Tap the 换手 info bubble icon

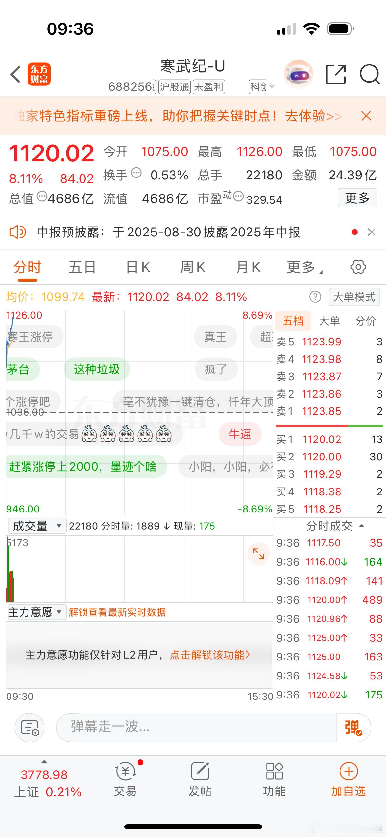pyautogui.click(x=136, y=173)
